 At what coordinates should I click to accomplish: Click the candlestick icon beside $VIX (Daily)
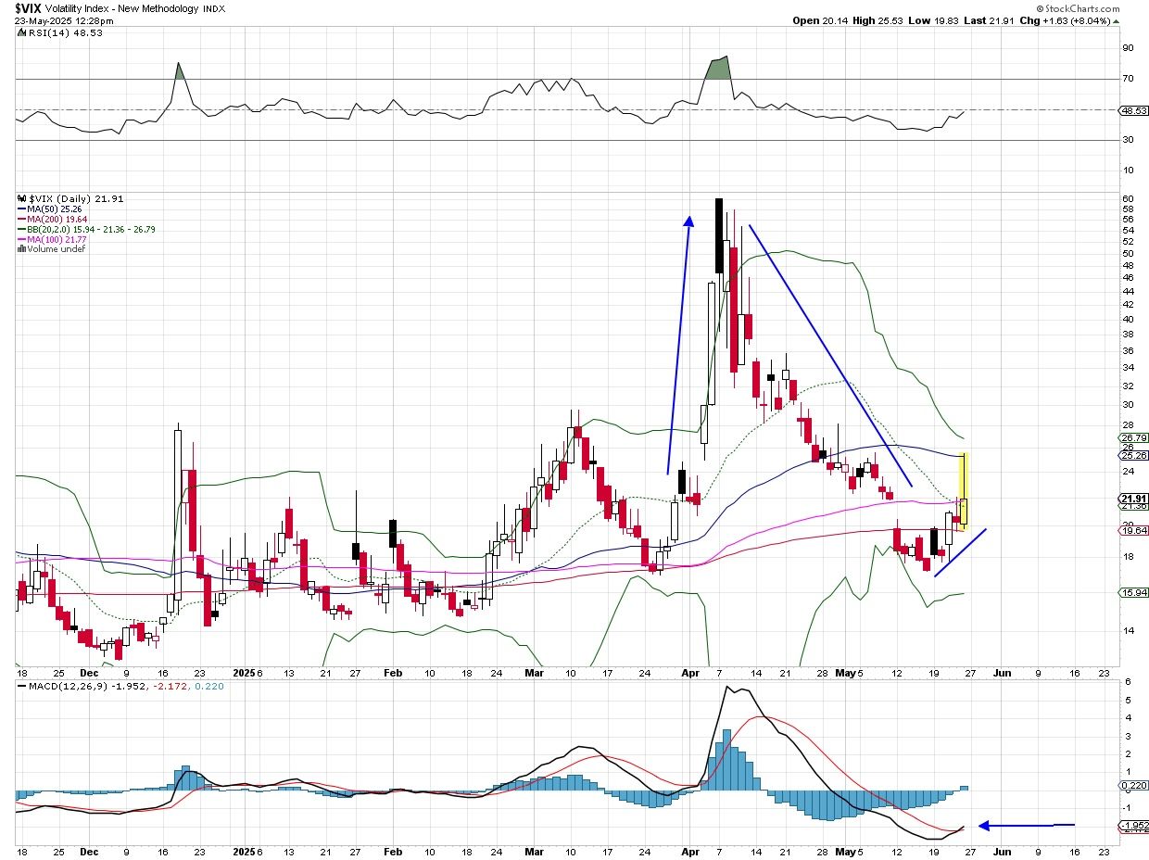(22, 199)
